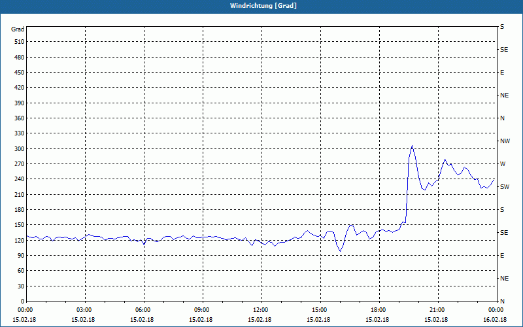Click the 420 y-axis label
The height and width of the screenshot is (327, 523).
pos(20,88)
